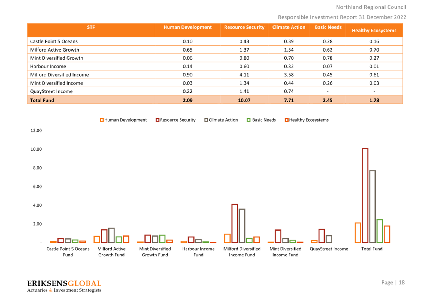Click the Climate Action legend swatch

coord(206,120)
